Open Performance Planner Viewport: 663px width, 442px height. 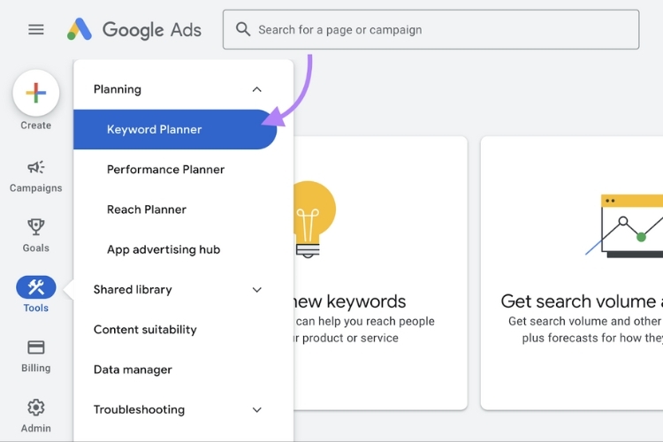(x=165, y=170)
